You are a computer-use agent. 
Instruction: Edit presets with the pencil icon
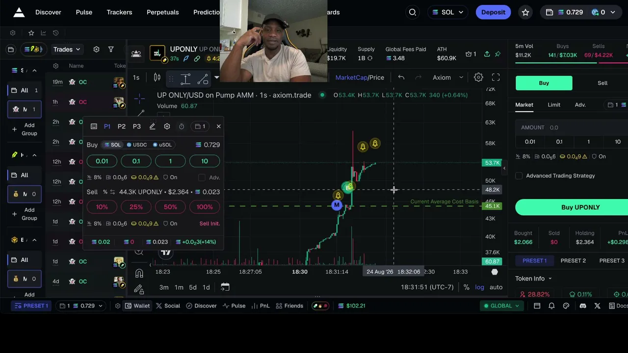(x=152, y=126)
